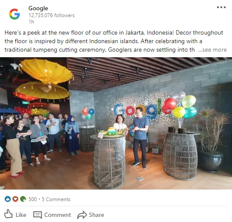The height and width of the screenshot is (222, 232).
Task: Click the Google company name link
Action: pyautogui.click(x=38, y=8)
